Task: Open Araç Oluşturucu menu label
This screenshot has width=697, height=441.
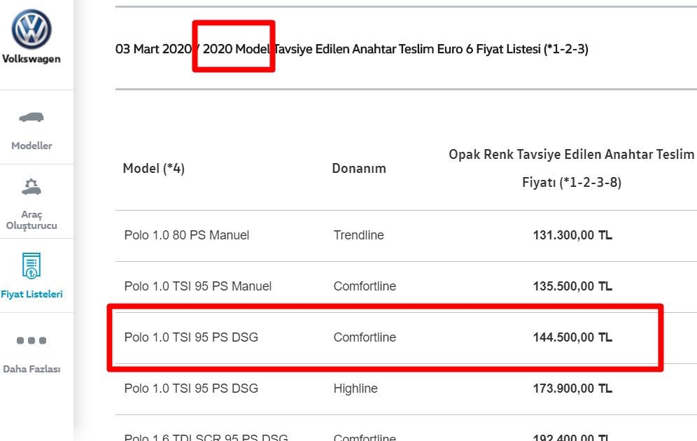Action: [31, 220]
